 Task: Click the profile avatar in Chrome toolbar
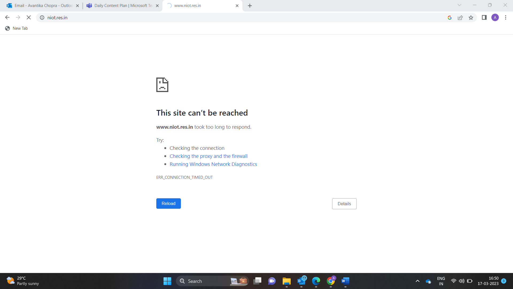495,17
